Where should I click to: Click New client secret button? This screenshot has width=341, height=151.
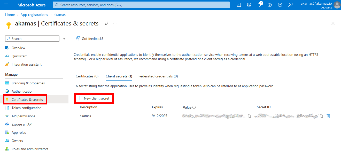point(94,98)
